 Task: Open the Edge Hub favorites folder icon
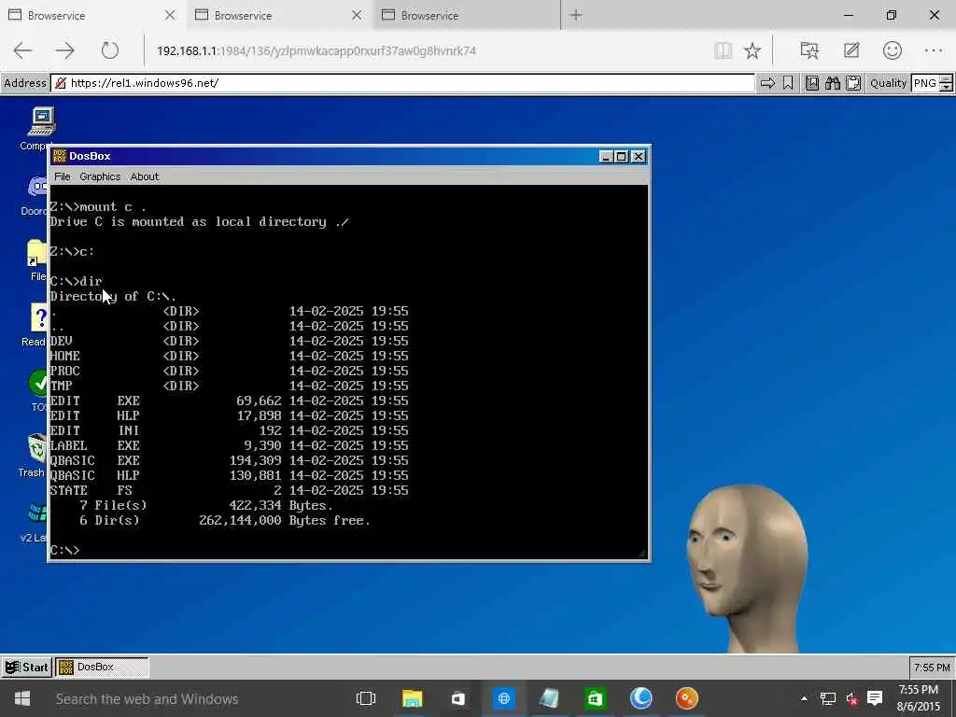pos(809,50)
